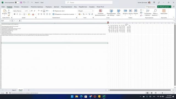This screenshot has width=176, height=99.
Task: Click the Increase Decimal icon
Action: (x=89, y=14)
